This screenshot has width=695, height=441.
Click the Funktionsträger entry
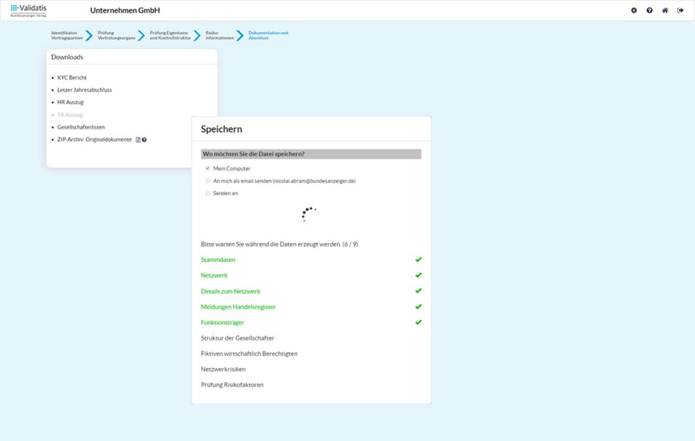[223, 323]
